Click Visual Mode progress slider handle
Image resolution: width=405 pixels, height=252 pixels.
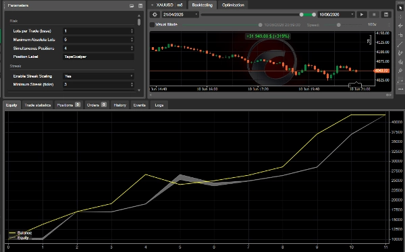[x=260, y=25]
